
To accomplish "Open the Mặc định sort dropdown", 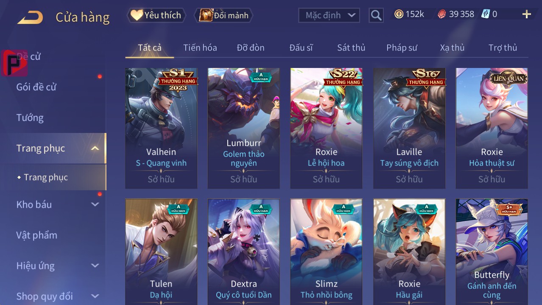I will (x=329, y=15).
